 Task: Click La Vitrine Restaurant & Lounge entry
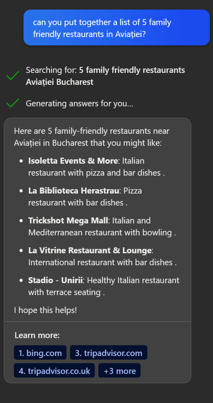coord(102,256)
